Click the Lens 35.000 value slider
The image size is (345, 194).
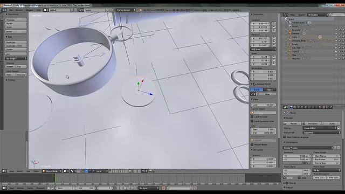[x=263, y=105]
